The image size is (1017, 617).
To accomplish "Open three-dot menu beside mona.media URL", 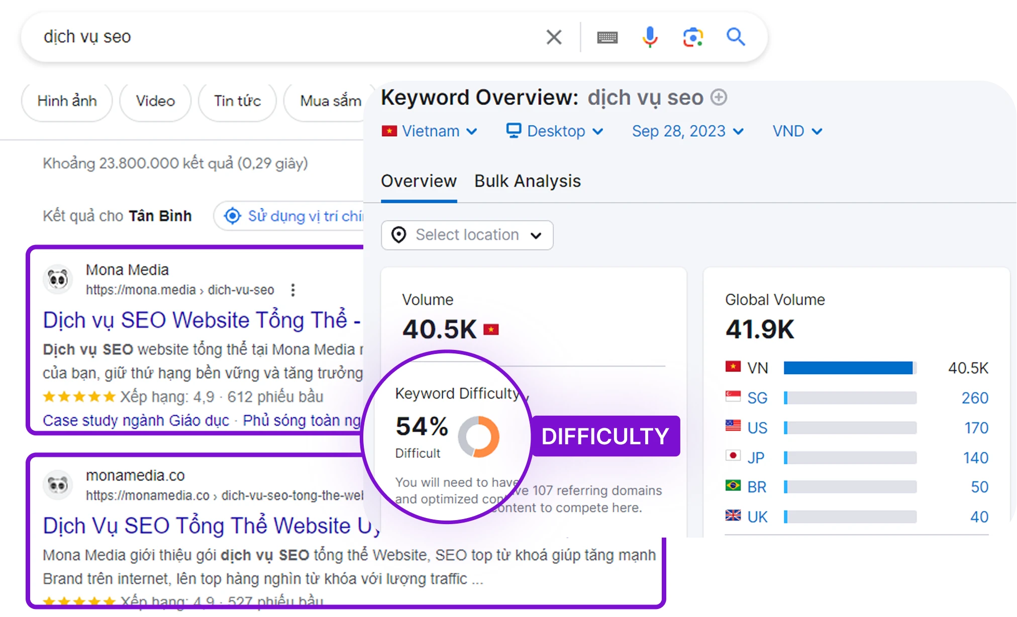I will (293, 290).
